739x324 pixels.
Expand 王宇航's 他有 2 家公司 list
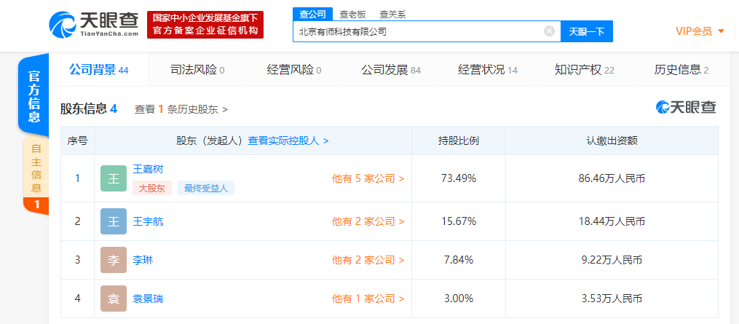pyautogui.click(x=368, y=221)
